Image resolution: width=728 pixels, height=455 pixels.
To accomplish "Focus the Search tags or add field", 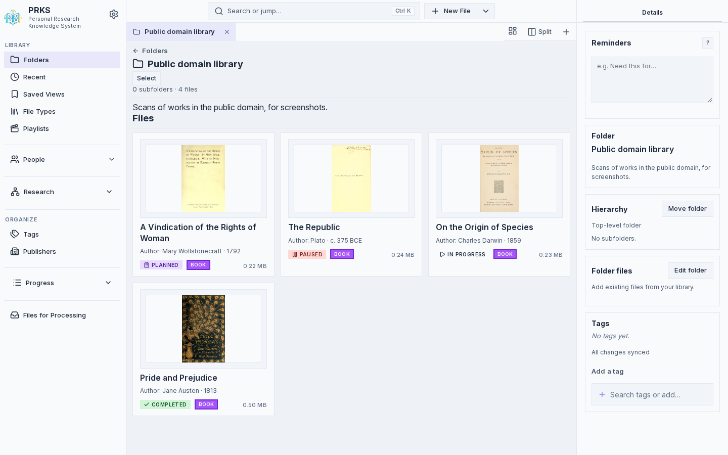I will coord(652,394).
